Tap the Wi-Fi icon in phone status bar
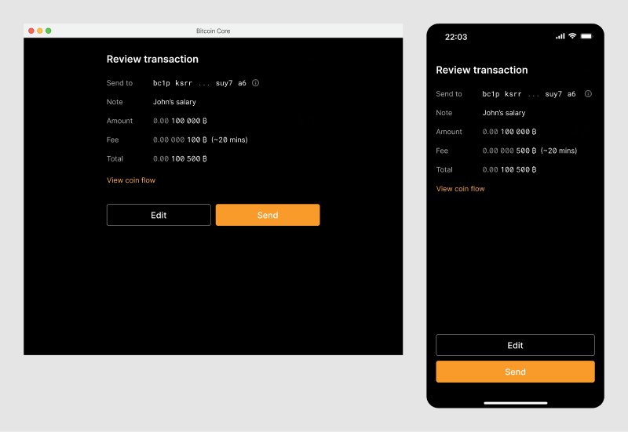The image size is (628, 432). (572, 36)
